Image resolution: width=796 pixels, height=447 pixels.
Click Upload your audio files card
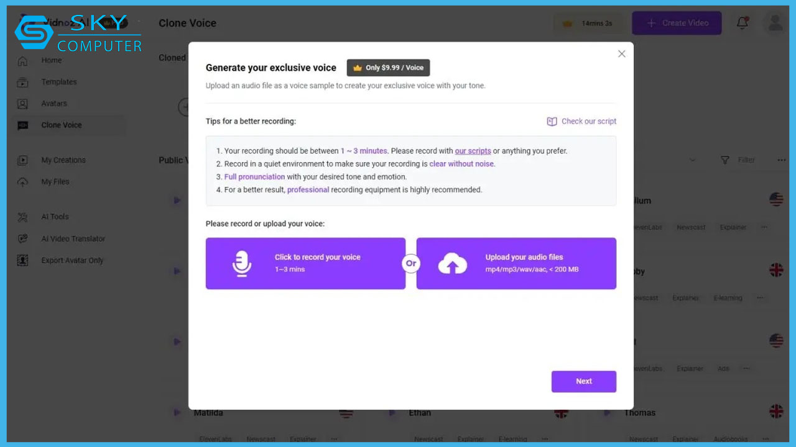pos(516,263)
